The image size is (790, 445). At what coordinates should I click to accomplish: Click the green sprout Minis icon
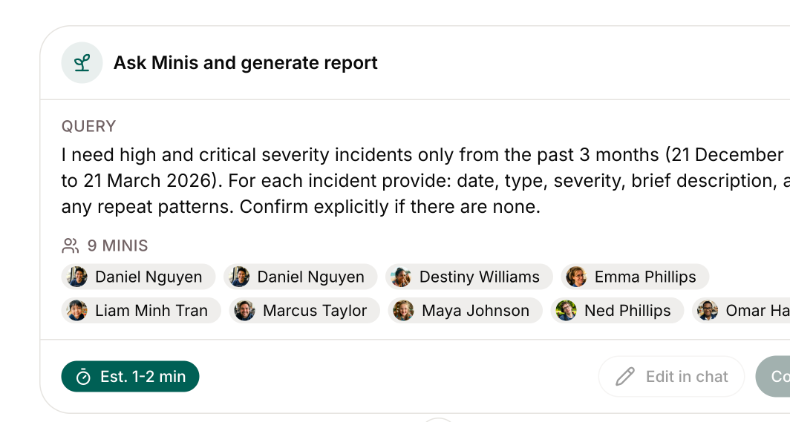[x=82, y=63]
